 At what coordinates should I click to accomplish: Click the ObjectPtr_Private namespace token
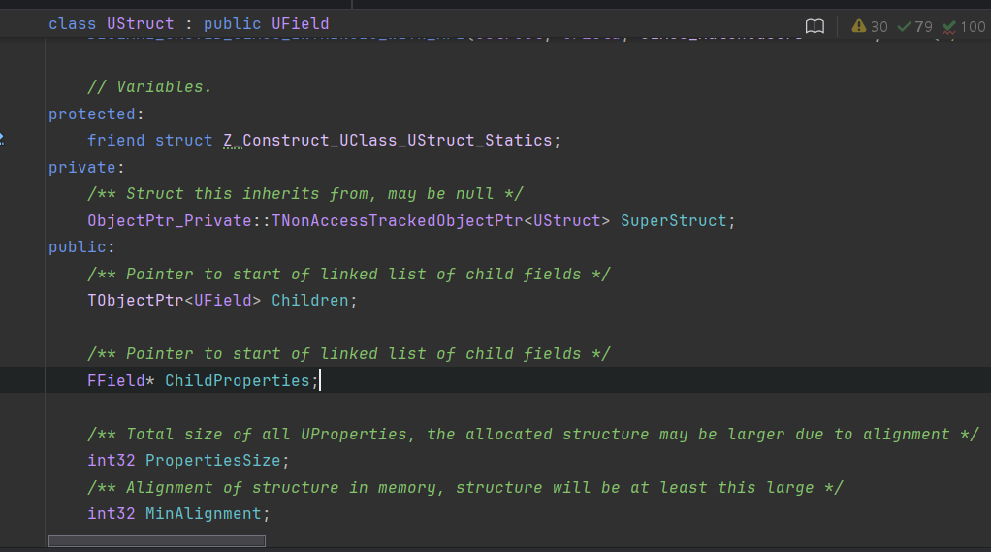point(170,220)
